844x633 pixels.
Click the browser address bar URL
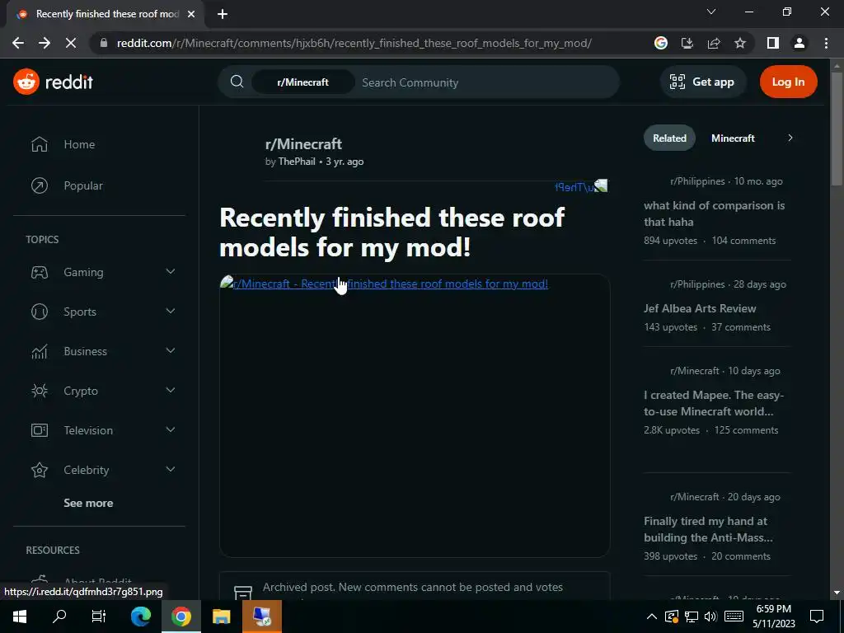[x=354, y=43]
